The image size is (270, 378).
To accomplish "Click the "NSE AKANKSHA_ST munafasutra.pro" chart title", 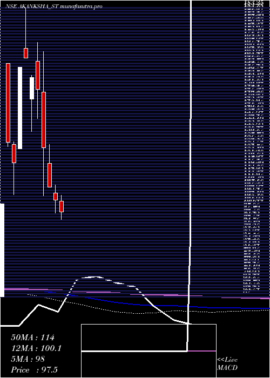I will [54, 6].
